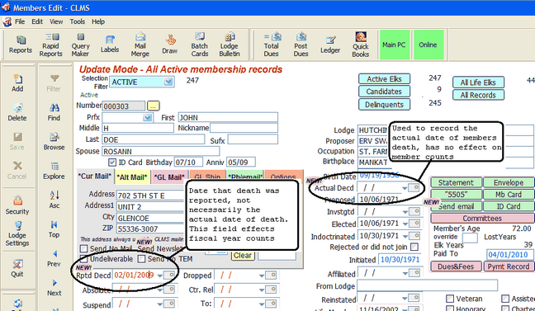Expand the Selection Filter ACTIVE dropdown
This screenshot has height=311, width=535.
coord(168,82)
